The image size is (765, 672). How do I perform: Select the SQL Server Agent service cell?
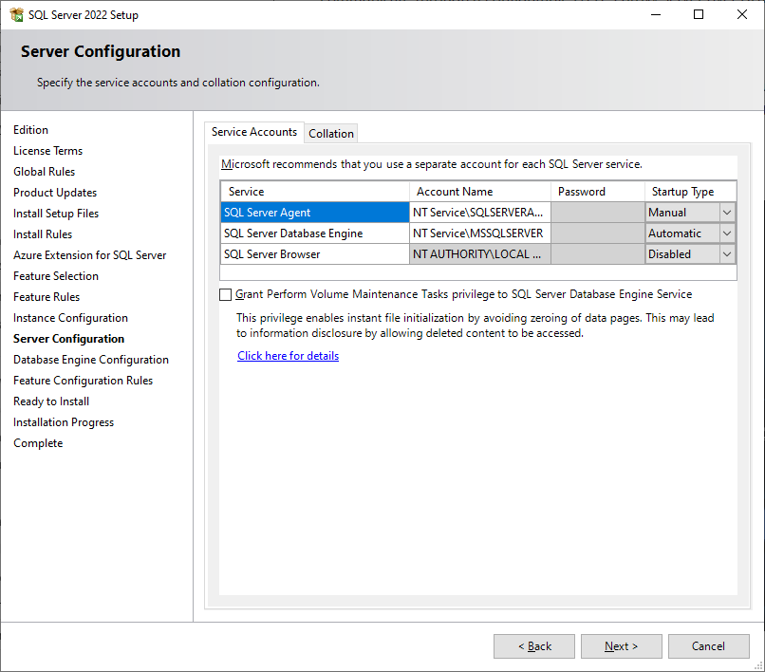tap(314, 213)
